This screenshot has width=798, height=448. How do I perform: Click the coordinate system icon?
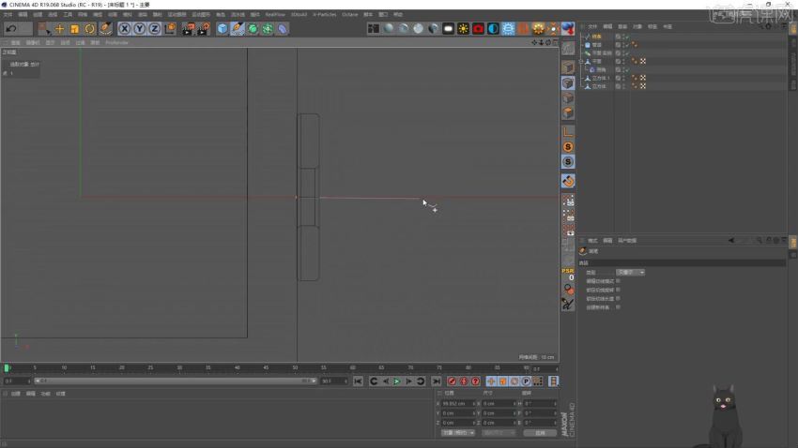(170, 28)
